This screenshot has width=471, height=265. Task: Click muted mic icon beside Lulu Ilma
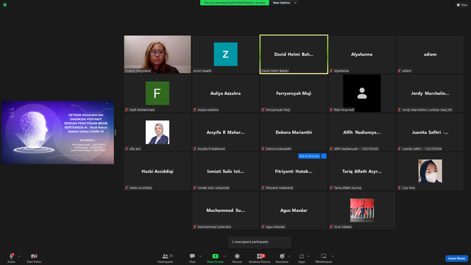[400, 188]
